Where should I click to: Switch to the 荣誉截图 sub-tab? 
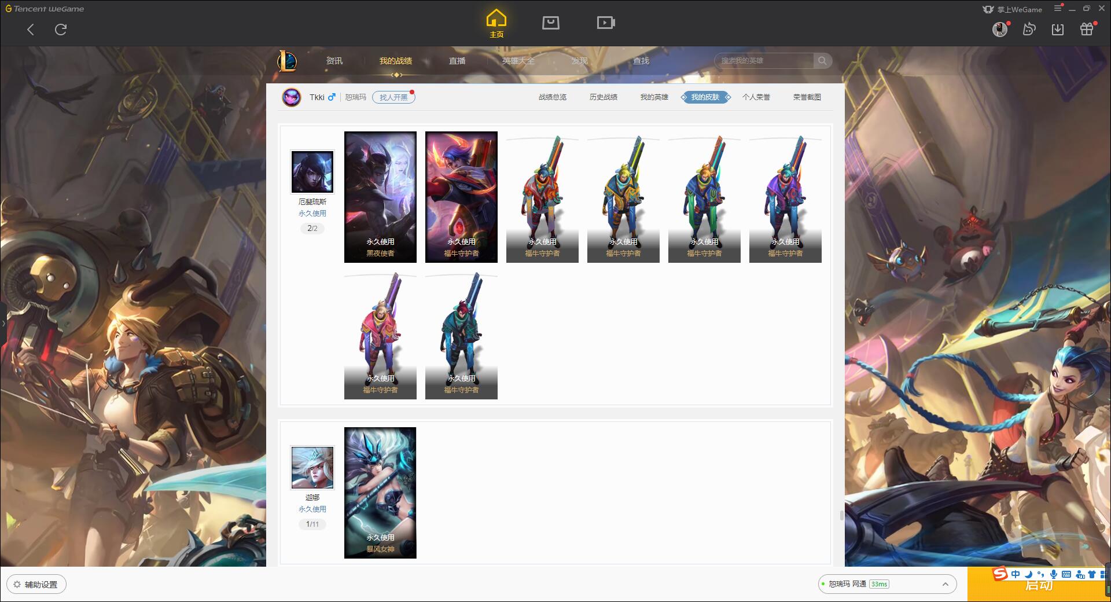pos(807,97)
